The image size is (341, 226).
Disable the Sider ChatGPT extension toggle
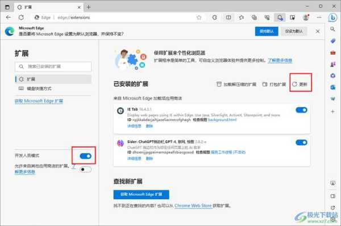(x=301, y=142)
